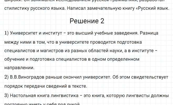Click the word "Университет" starting answer one
The width and height of the screenshot is (173, 105).
[24, 33]
